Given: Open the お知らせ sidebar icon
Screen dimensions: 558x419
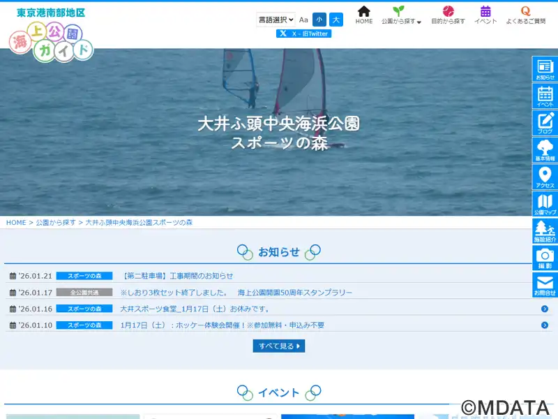Looking at the screenshot, I should tap(545, 69).
